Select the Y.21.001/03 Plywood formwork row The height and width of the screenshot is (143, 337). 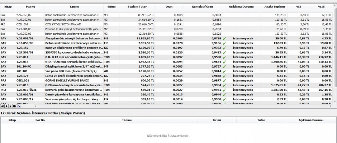72,29
